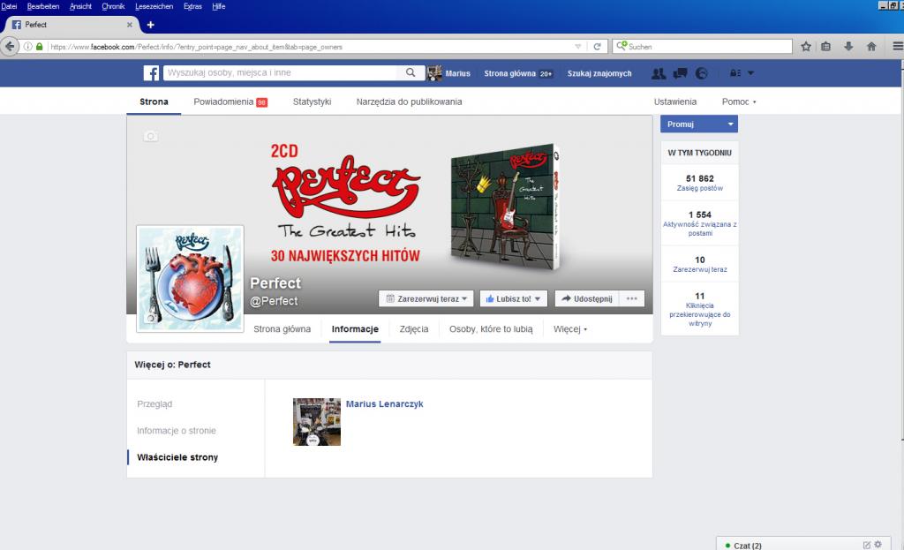
Task: Open friend requests icon
Action: pos(659,73)
